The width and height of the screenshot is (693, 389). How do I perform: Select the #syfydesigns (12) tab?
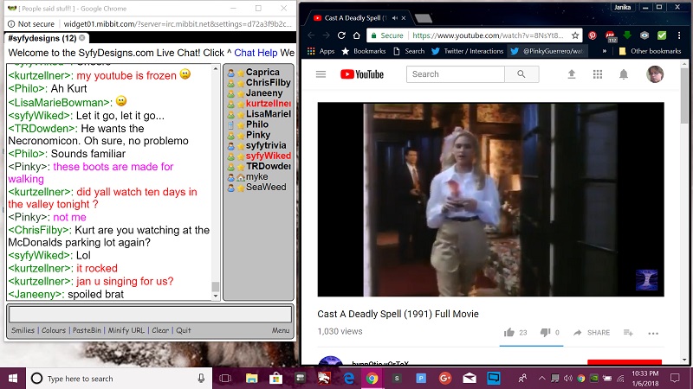click(42, 38)
